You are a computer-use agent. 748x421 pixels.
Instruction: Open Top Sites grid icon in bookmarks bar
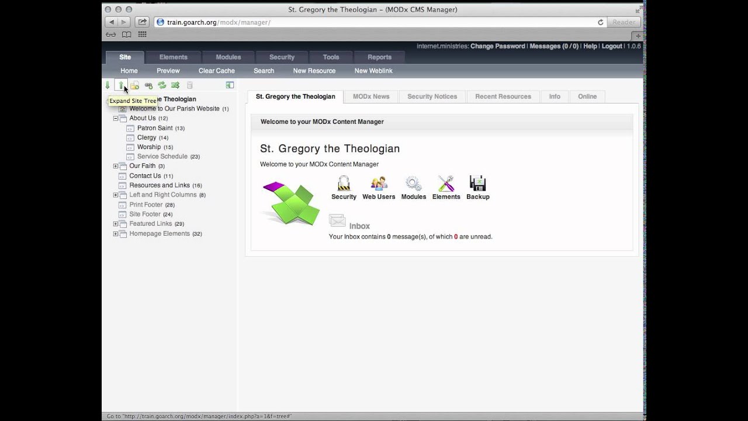click(142, 35)
